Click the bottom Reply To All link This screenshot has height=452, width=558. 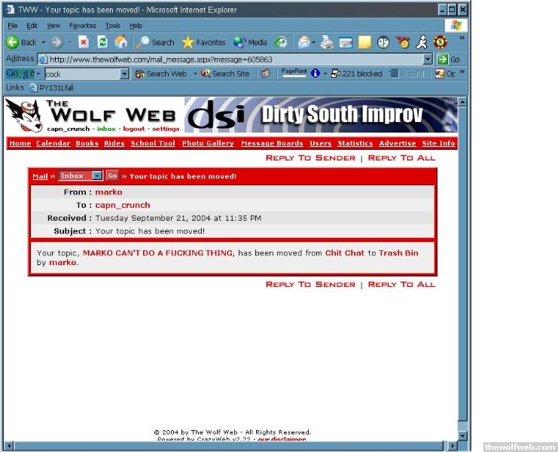401,284
